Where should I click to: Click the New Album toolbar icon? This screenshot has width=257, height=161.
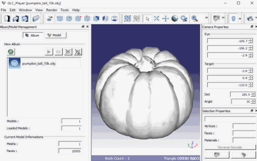tap(7, 18)
